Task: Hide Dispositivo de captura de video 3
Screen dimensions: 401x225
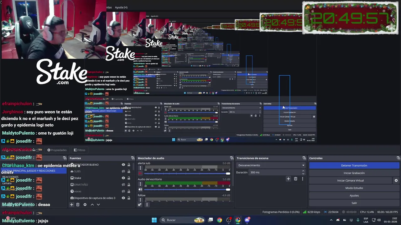Action: click(123, 198)
